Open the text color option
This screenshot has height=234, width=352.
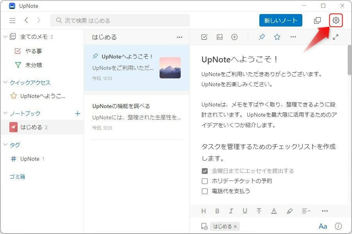click(274, 211)
